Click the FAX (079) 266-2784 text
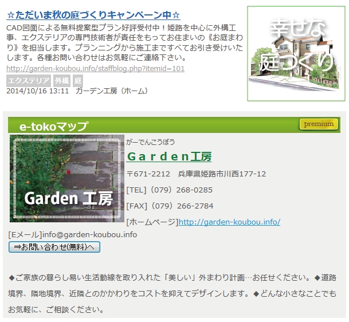Screen dimensions: 349x322 pos(170,206)
